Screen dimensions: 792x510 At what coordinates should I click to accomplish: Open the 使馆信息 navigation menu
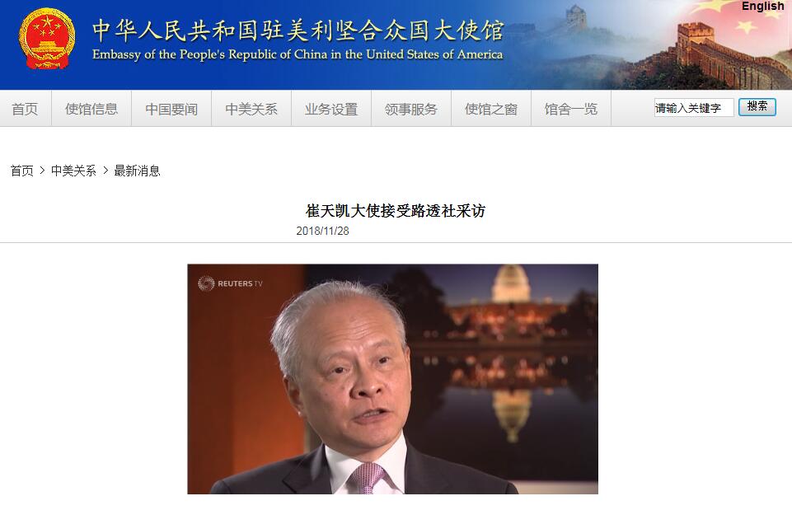(91, 109)
